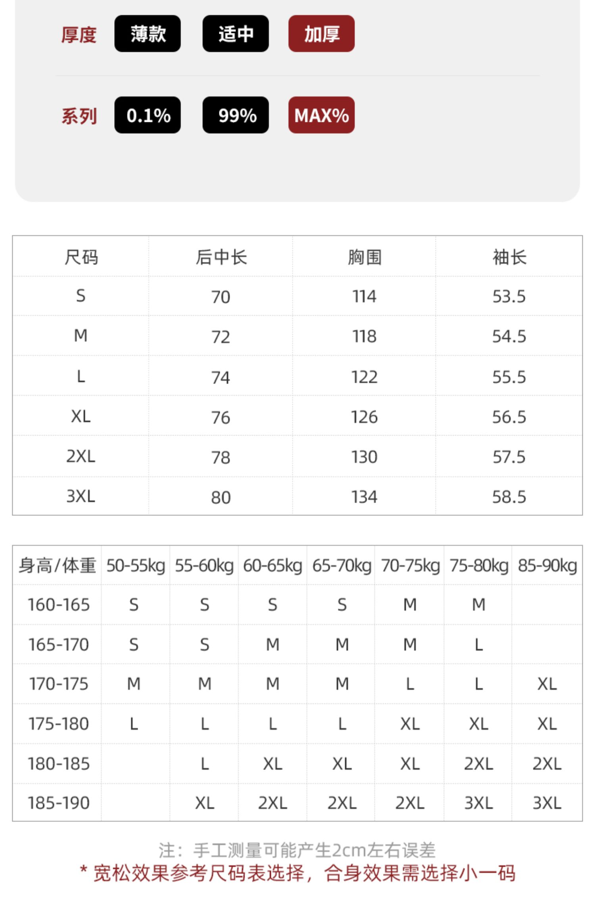Viewport: 595px width, 922px height.
Task: Pick the red 加厚 thickness tag
Action: pyautogui.click(x=321, y=34)
